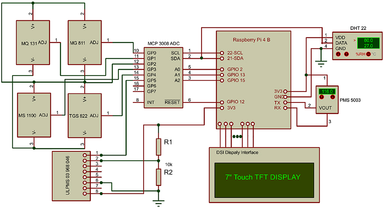384x208 pixels.
Task: Click the MCP 3008 ADC label
Action: point(164,44)
